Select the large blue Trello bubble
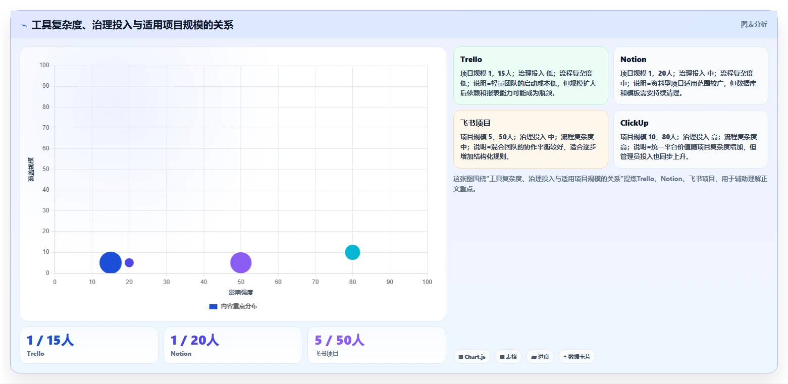The width and height of the screenshot is (788, 384). click(x=111, y=262)
